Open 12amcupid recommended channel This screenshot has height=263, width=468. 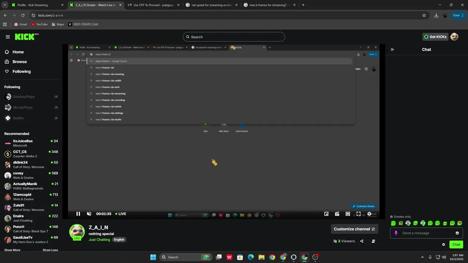[x=31, y=197]
